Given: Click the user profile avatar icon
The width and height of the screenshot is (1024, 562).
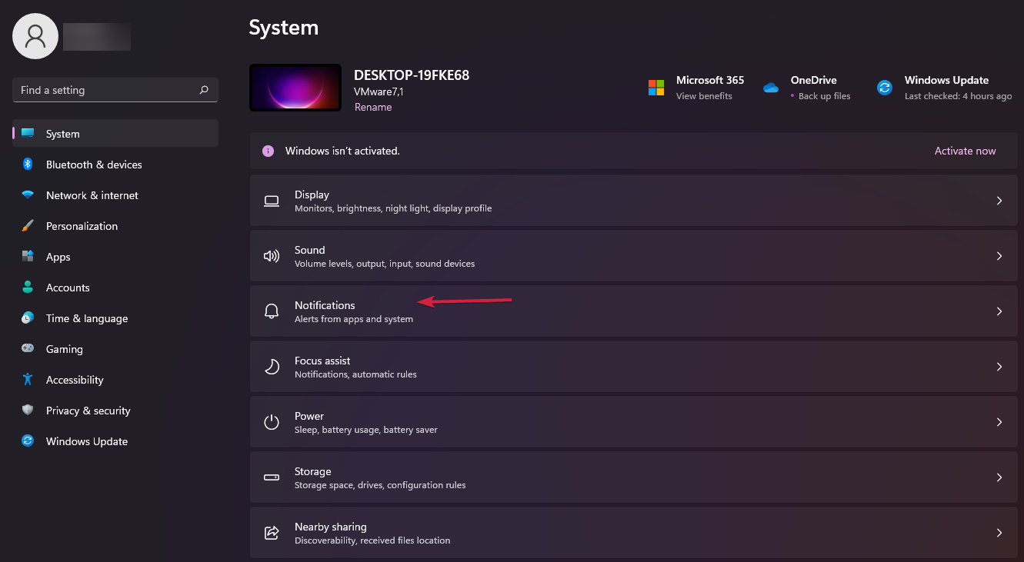Looking at the screenshot, I should pyautogui.click(x=35, y=36).
